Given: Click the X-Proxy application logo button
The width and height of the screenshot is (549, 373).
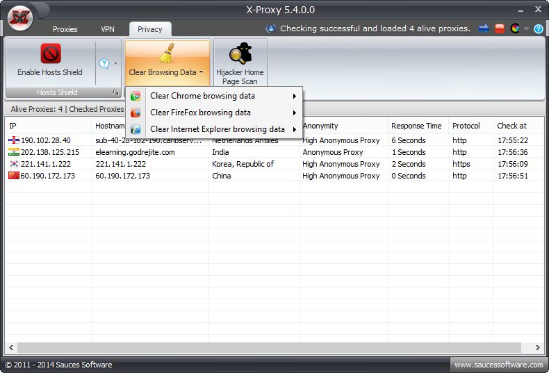Looking at the screenshot, I should [x=20, y=18].
